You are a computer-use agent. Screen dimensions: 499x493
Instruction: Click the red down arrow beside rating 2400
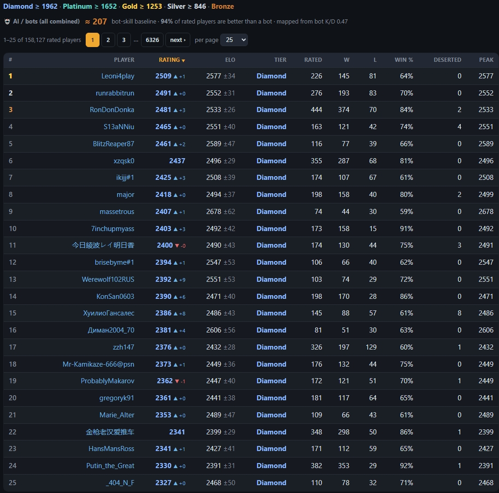[177, 245]
